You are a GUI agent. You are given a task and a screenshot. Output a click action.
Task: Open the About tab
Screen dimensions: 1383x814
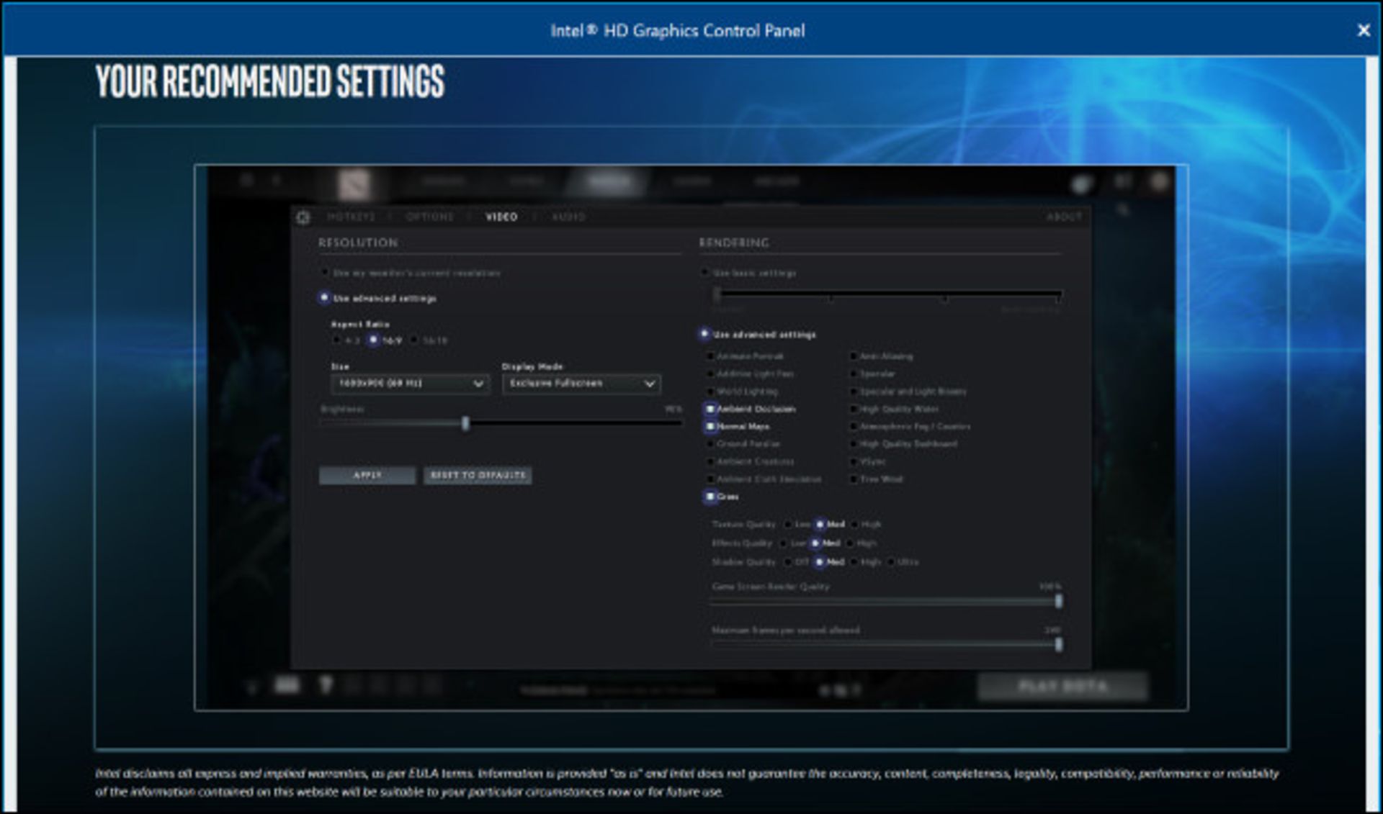(x=1064, y=217)
